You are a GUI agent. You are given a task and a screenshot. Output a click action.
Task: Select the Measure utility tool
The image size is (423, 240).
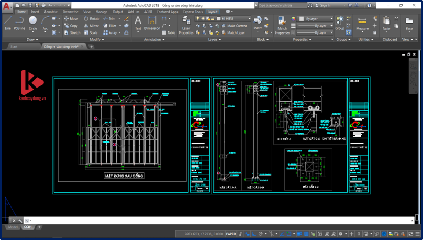(x=362, y=23)
